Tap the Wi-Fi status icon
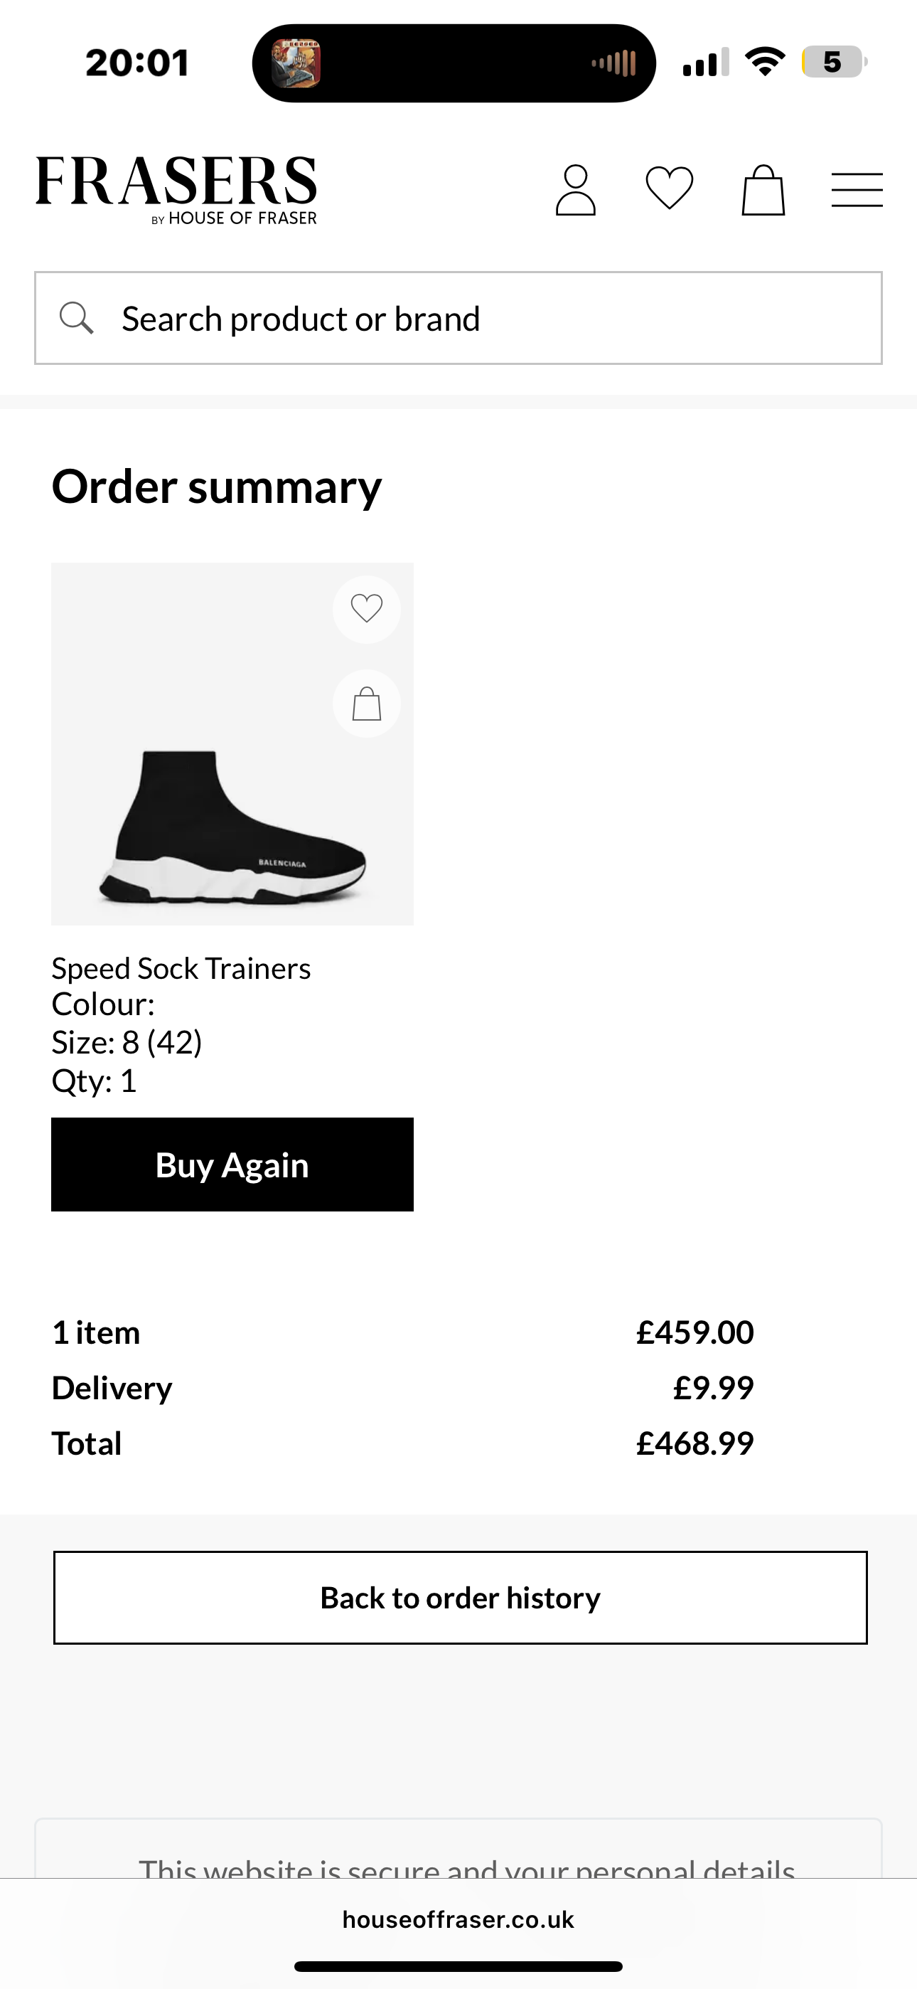The image size is (917, 1989). coord(765,62)
